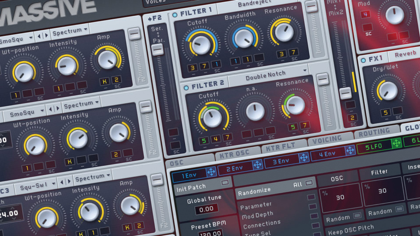Viewport: 420px width, 236px height.
Task: Click modulation slot 3 under Filter 1 Cutoff
Action: (192, 67)
